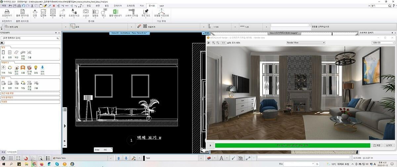Expand the Render View toolbar double chevron
The width and height of the screenshot is (397, 167).
[x=208, y=43]
